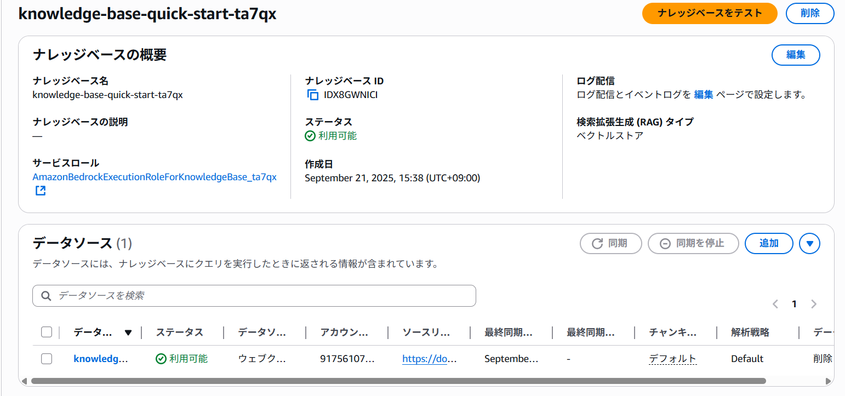Click 編集 button in overview panel
This screenshot has height=396, width=845.
coord(796,55)
